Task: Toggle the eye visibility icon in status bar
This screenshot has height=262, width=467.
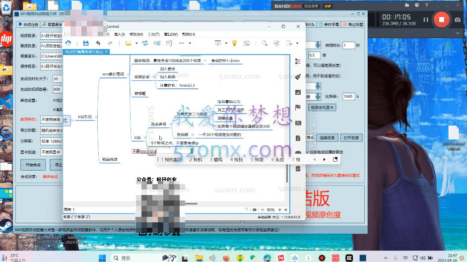Action: point(255,209)
